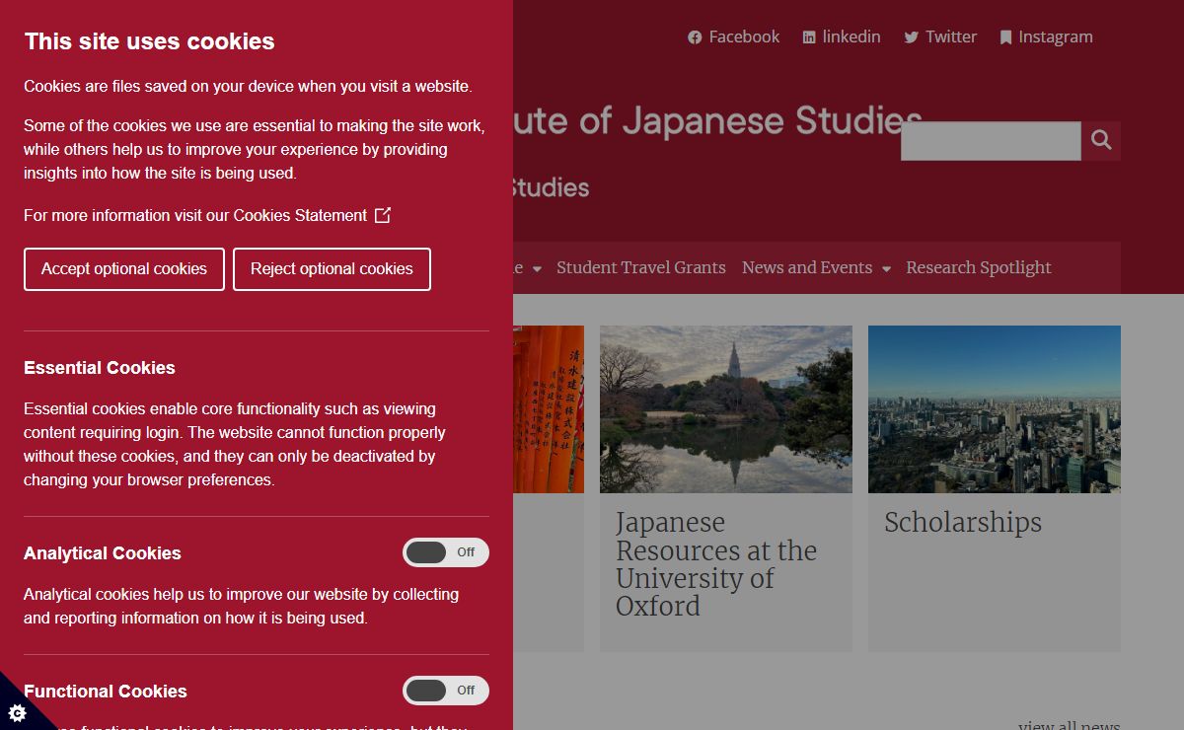Open the red torii gates thumbnail
The width and height of the screenshot is (1184, 730).
(x=549, y=409)
